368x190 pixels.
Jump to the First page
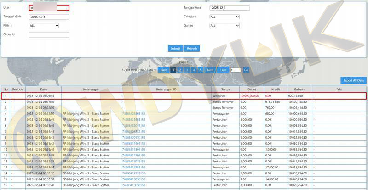(x=163, y=70)
